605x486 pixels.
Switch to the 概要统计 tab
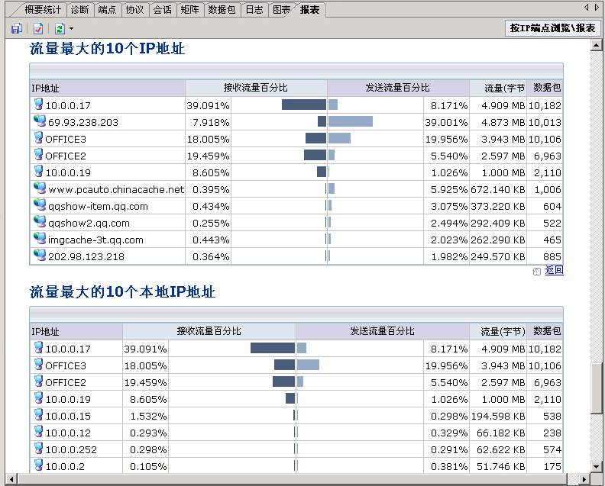click(43, 10)
